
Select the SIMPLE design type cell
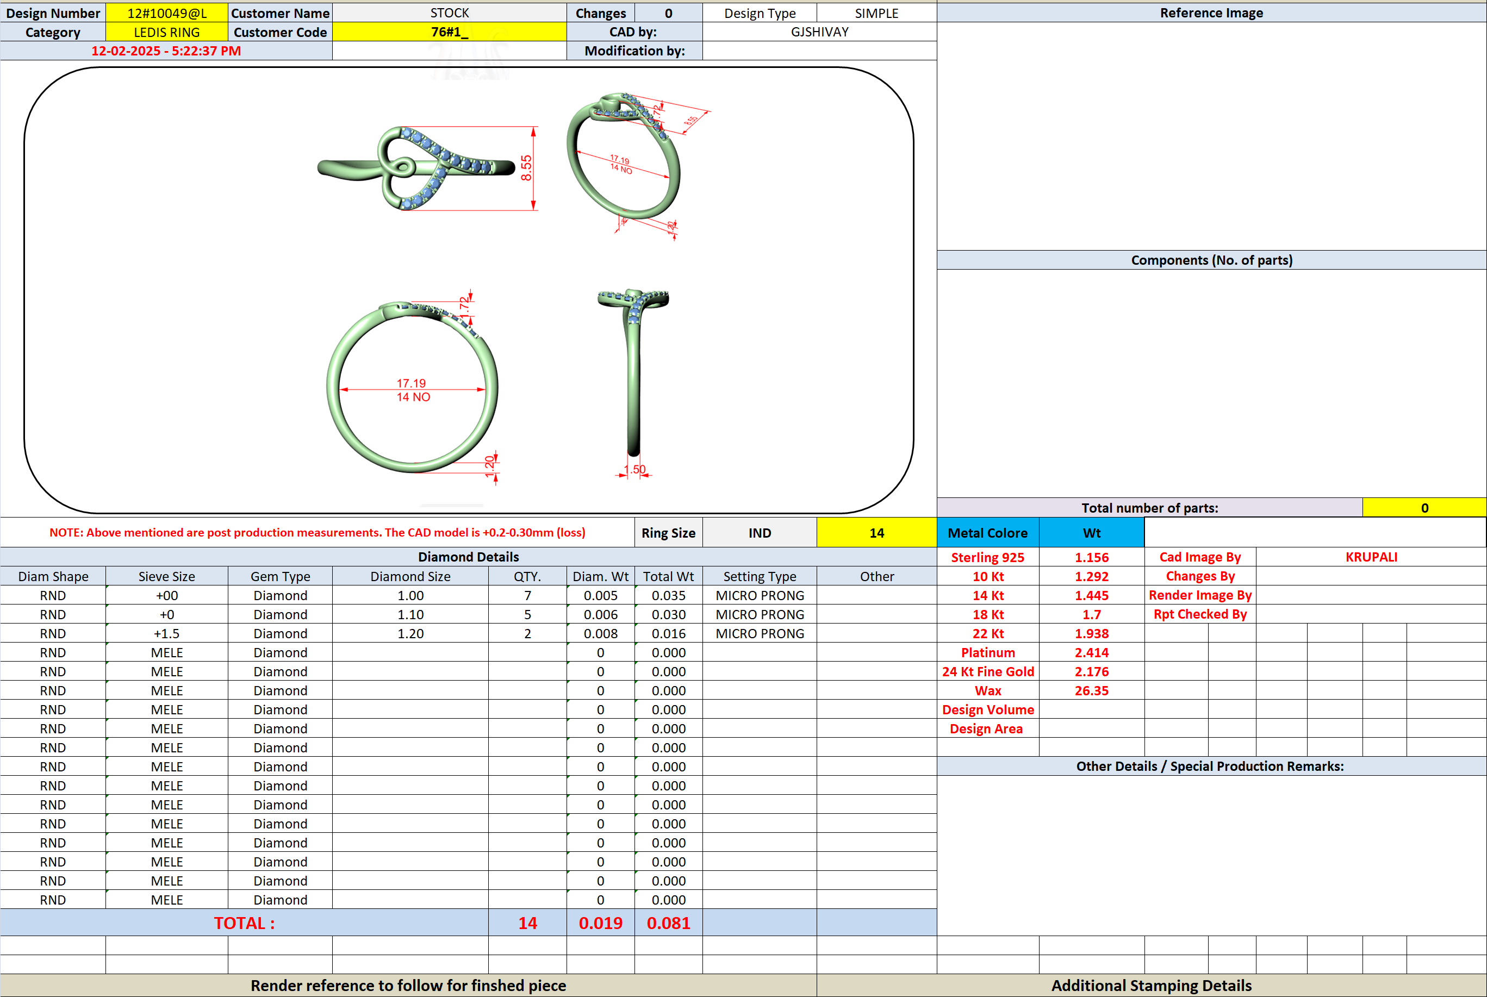coord(876,13)
